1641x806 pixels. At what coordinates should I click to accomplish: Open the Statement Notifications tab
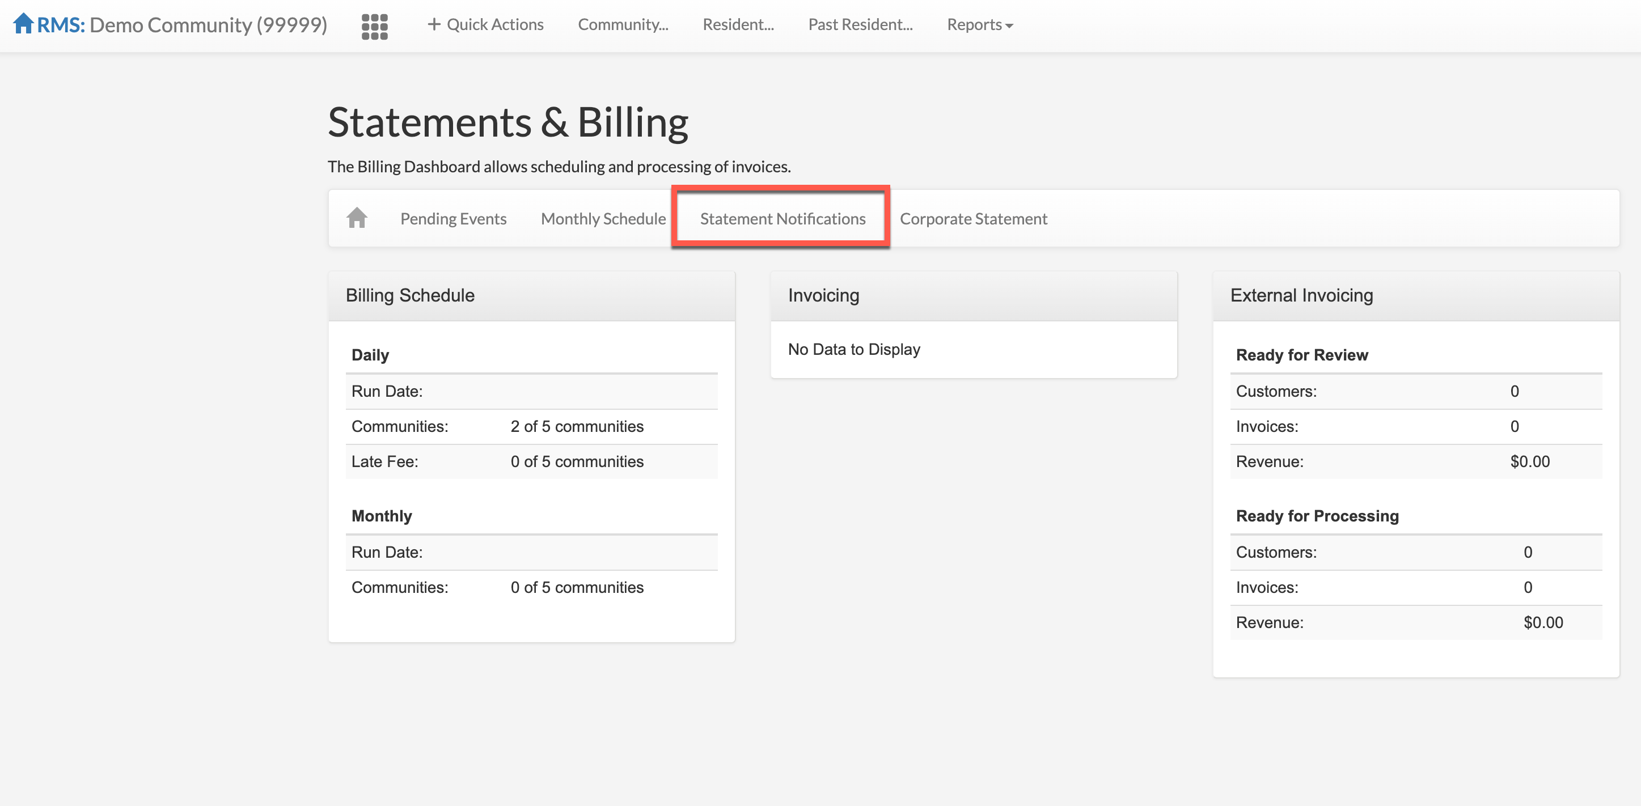[x=783, y=218]
